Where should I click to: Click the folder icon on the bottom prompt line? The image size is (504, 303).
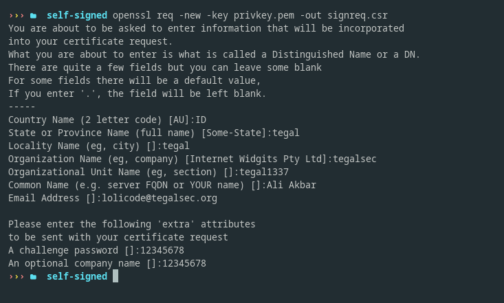[x=33, y=277]
